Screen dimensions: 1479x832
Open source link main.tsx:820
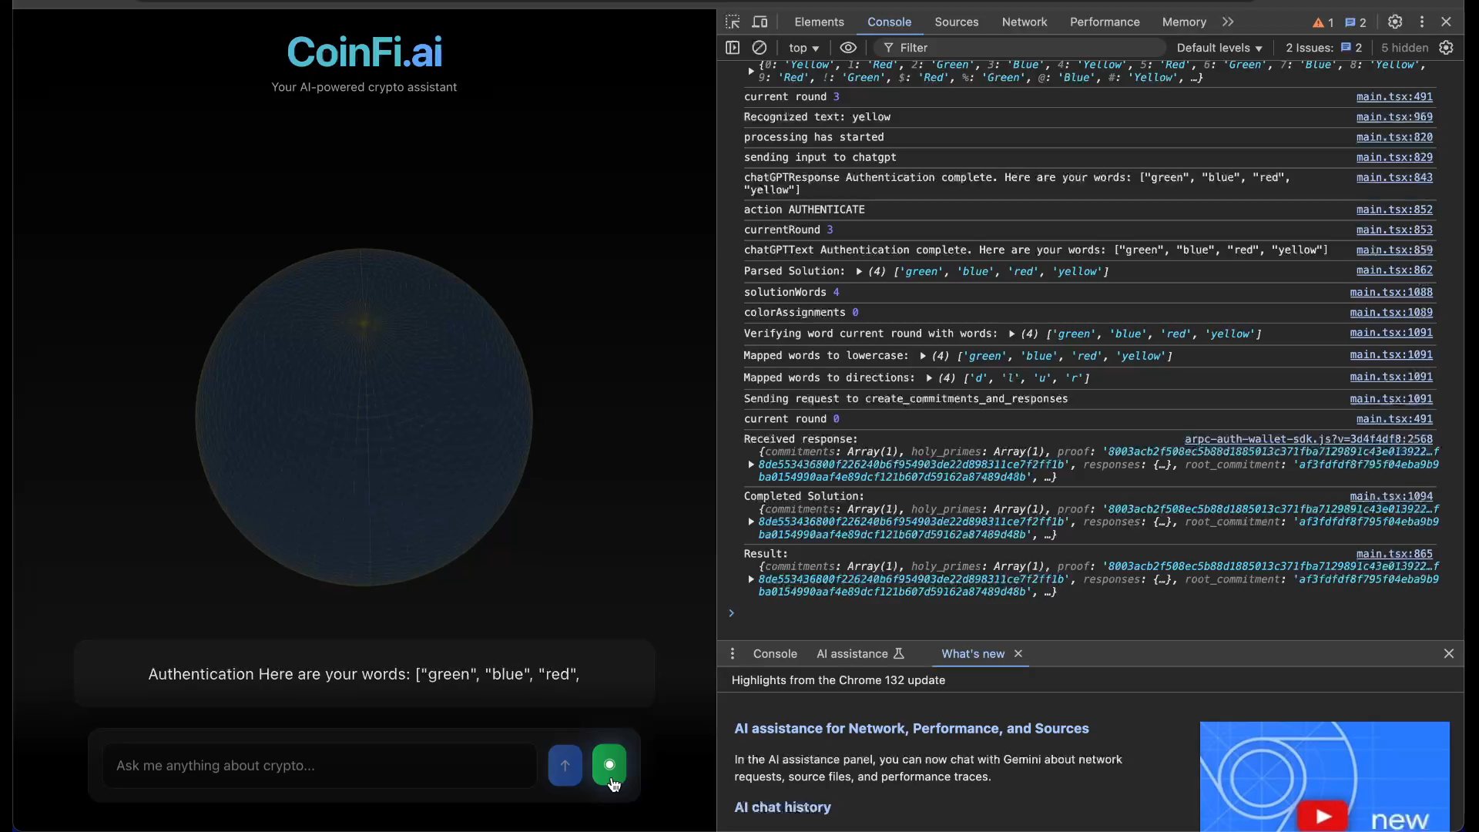1394,137
